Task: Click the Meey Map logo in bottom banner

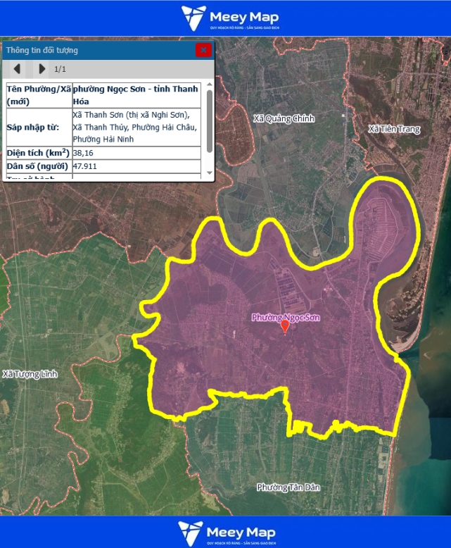Action: [227, 532]
